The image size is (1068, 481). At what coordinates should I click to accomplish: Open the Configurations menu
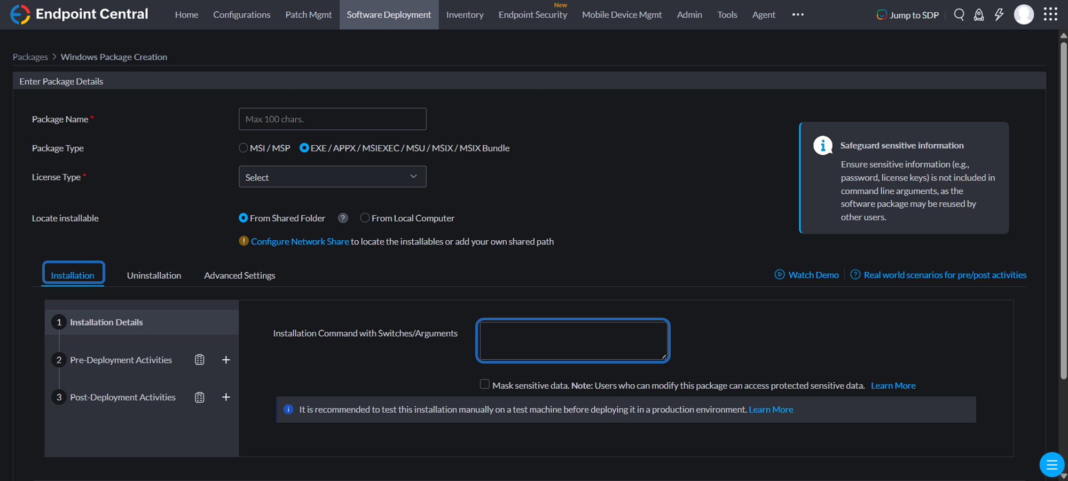242,14
